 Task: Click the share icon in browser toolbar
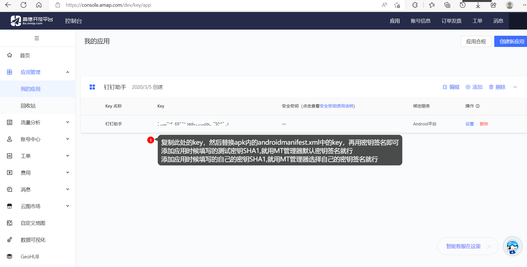pos(493,5)
